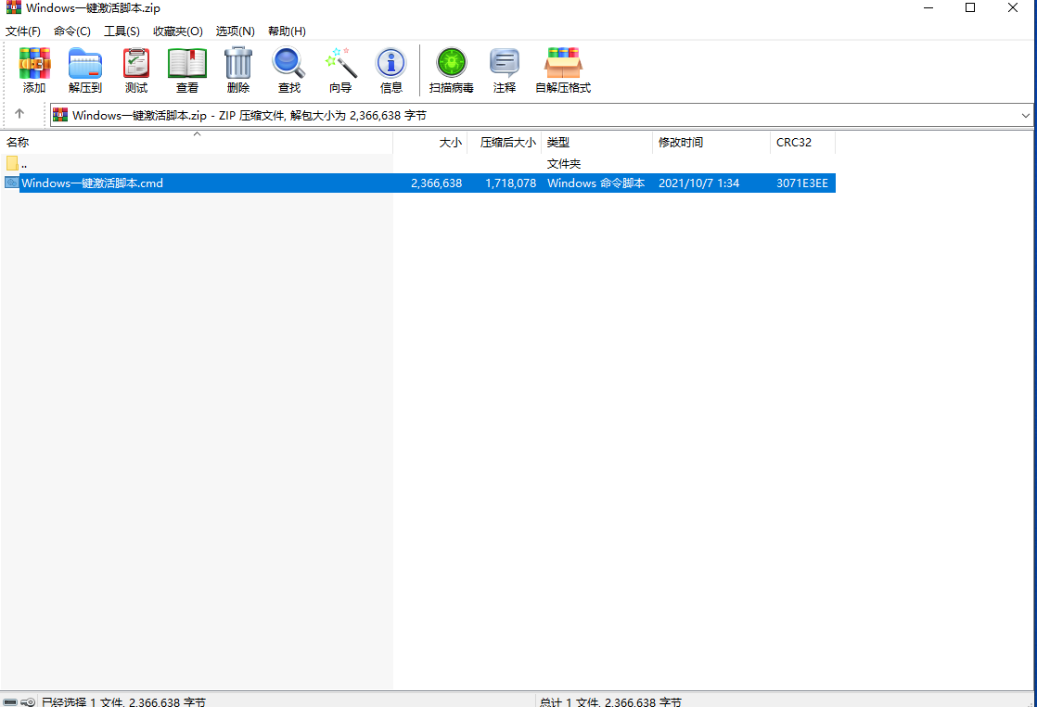Click the WinRAR title bar icon
Screen dimensions: 1037x707
[13, 8]
